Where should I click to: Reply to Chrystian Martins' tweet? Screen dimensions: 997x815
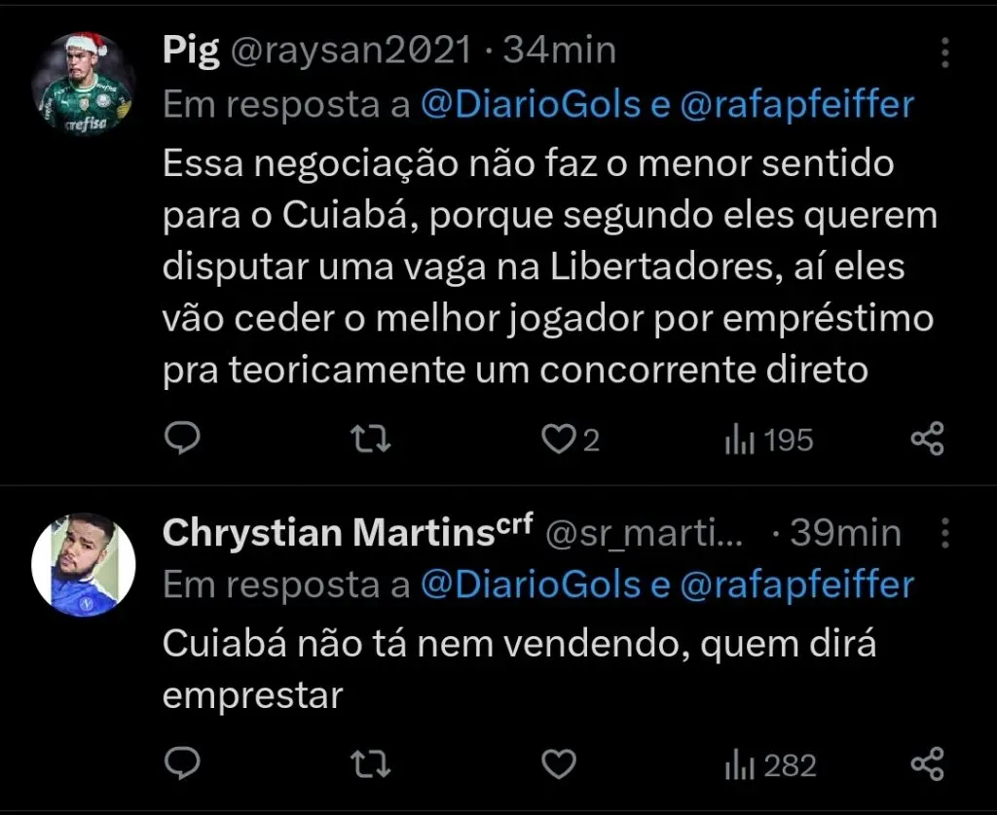point(181,763)
